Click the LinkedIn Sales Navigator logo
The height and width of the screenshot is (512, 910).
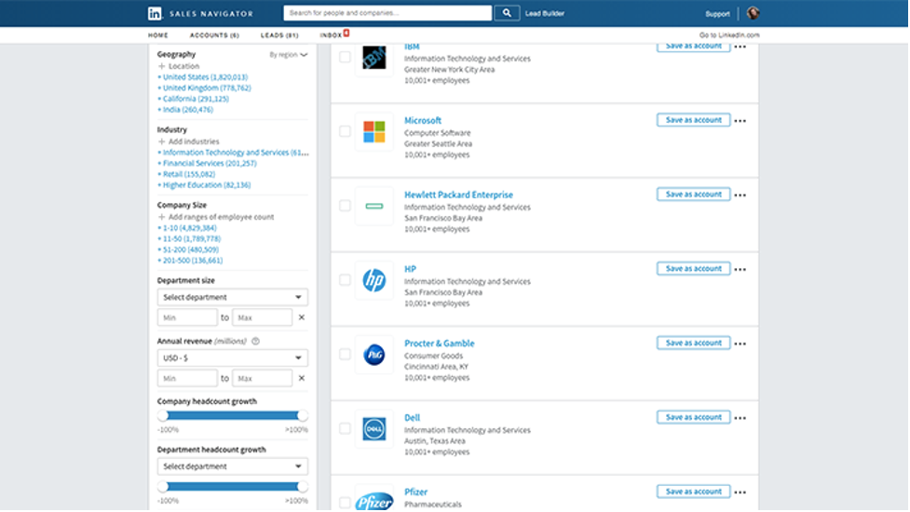click(201, 13)
